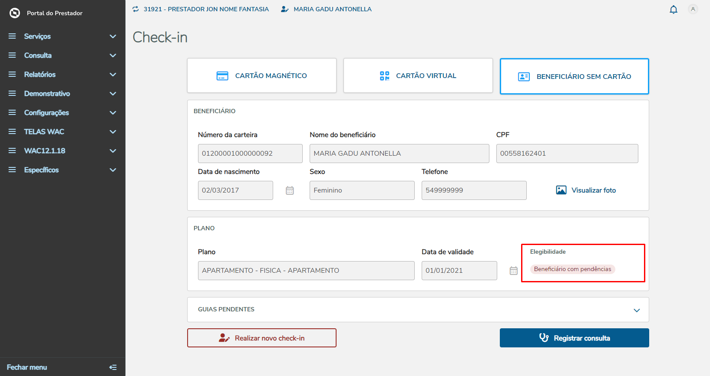Click Realizar novo check-in button
The height and width of the screenshot is (376, 710).
click(262, 338)
